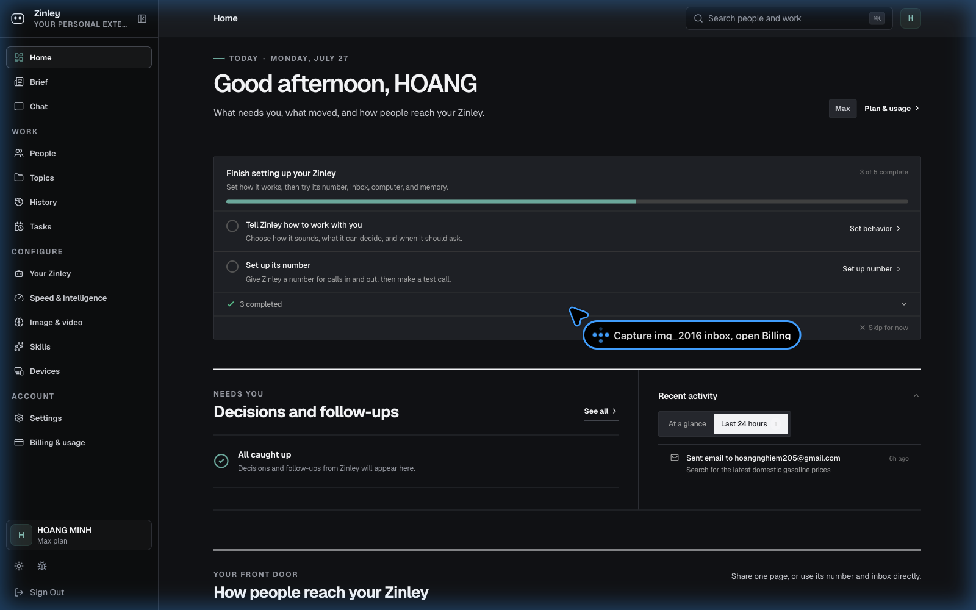Screen dimensions: 976x610
Task: Select the At a glance toggle
Action: (687, 424)
